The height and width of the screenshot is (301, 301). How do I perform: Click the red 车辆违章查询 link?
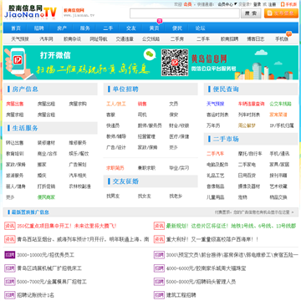[251, 104]
